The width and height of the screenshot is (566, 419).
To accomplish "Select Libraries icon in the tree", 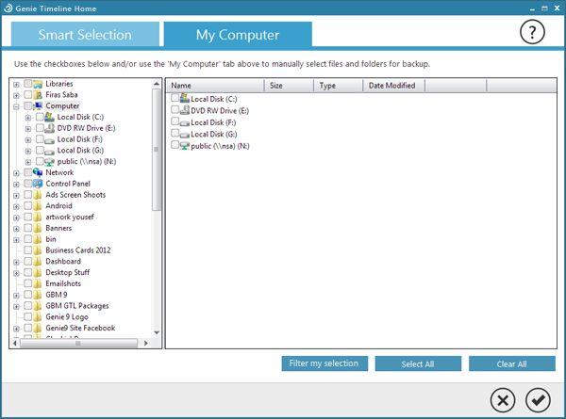I will [x=38, y=84].
